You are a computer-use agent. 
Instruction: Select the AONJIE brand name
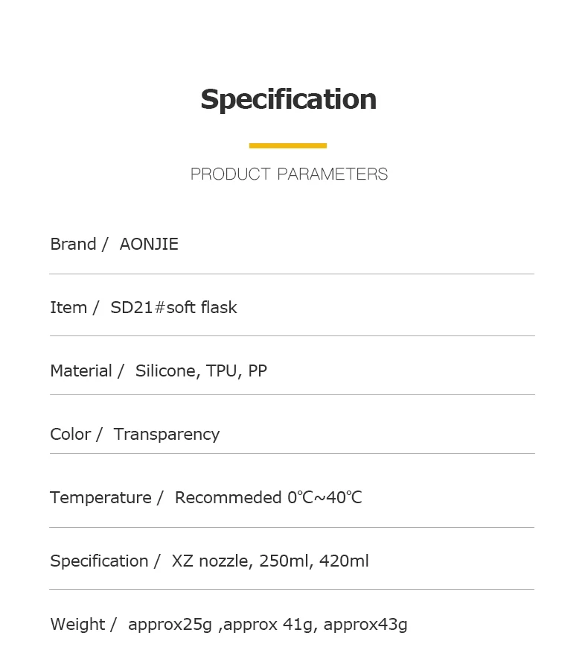tap(149, 245)
